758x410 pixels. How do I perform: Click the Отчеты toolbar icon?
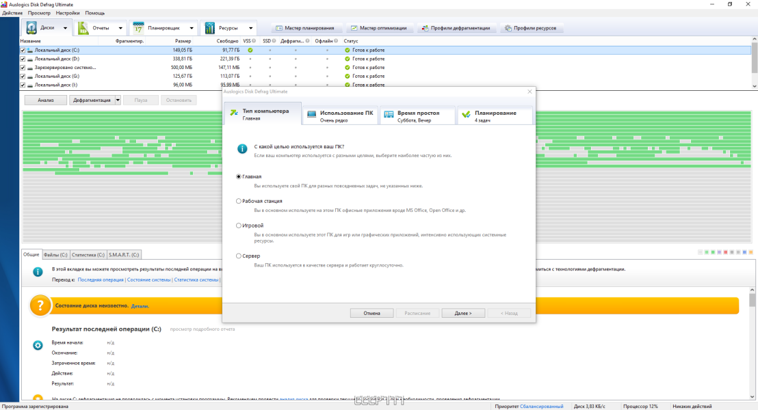(x=83, y=28)
